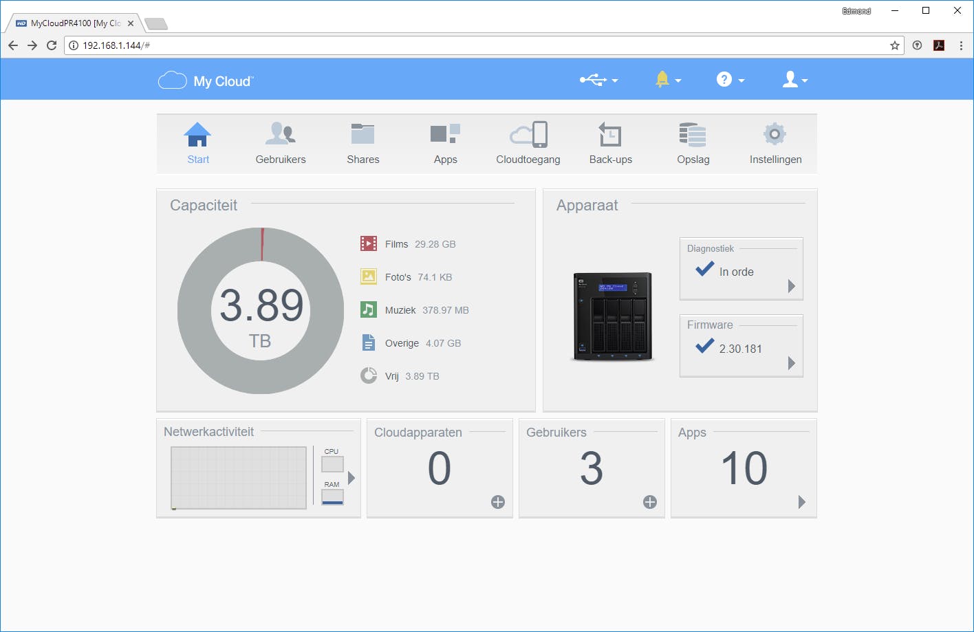Add a cloud device with plus button
Screen dimensions: 974x632
(x=498, y=502)
